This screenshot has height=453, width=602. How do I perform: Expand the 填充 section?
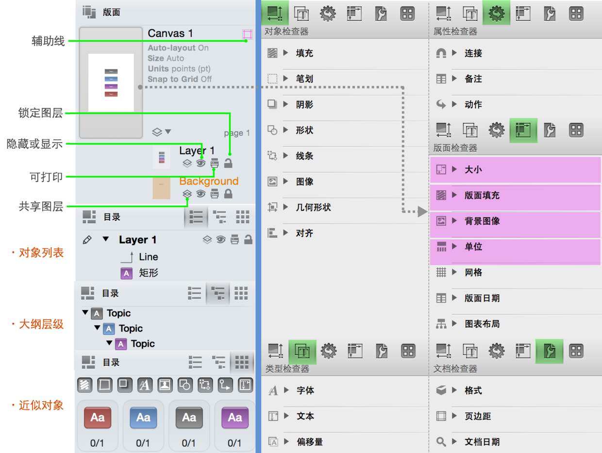click(x=286, y=53)
